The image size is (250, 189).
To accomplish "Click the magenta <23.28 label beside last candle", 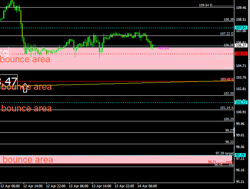I will pos(163,48).
